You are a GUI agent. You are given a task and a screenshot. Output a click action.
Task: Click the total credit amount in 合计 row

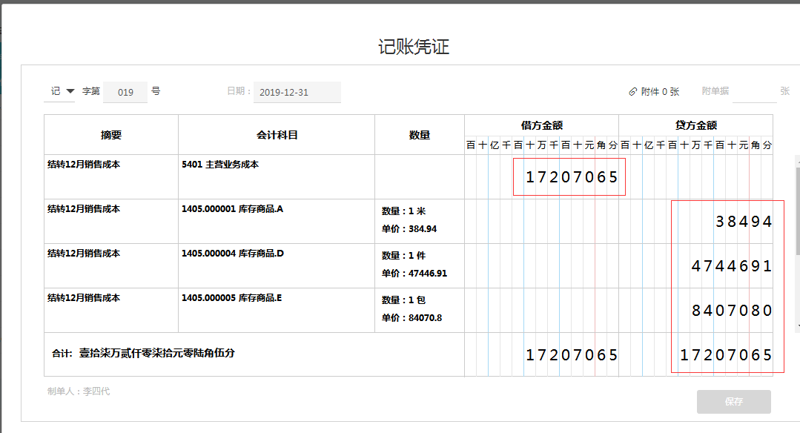click(x=726, y=354)
